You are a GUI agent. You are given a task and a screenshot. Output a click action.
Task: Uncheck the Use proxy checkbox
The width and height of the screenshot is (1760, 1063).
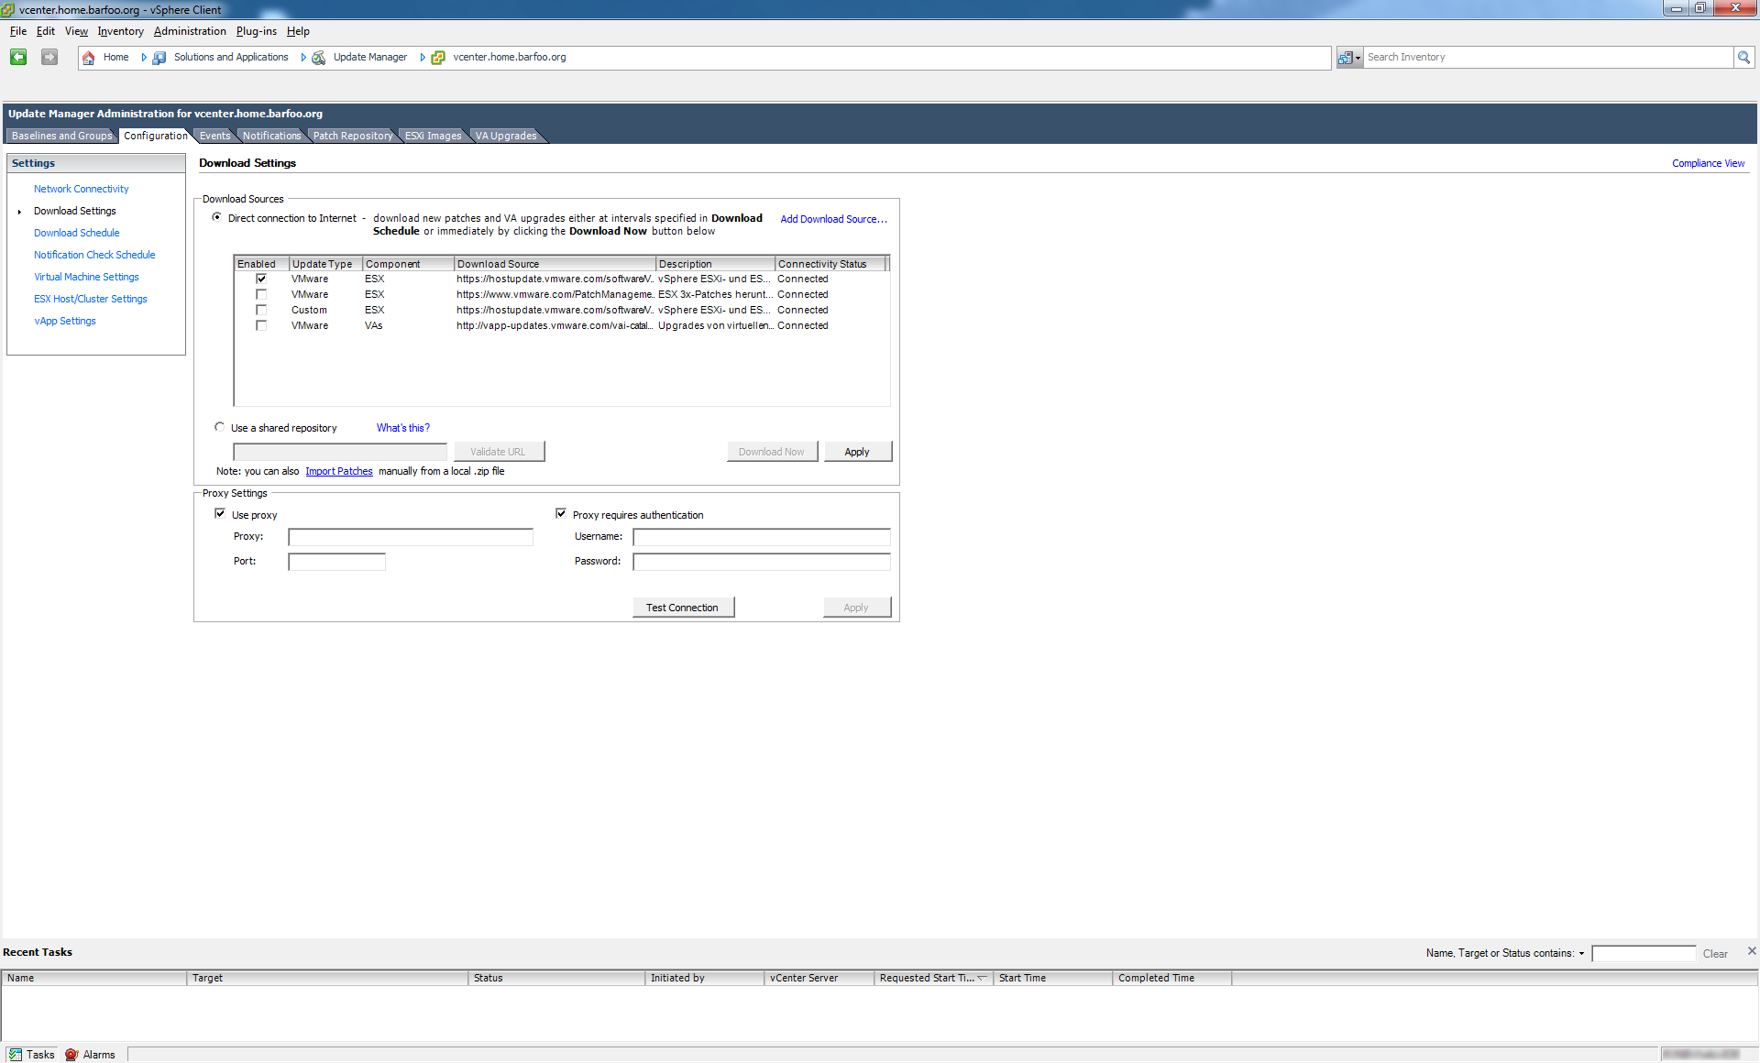[x=220, y=514]
